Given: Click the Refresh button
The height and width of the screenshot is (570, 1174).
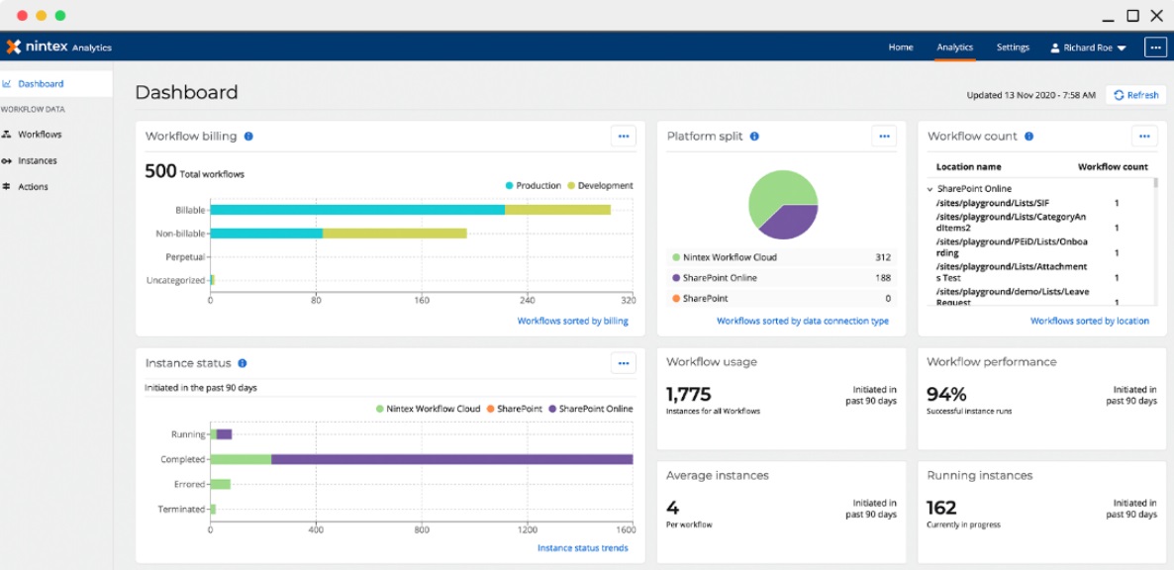Looking at the screenshot, I should 1135,95.
